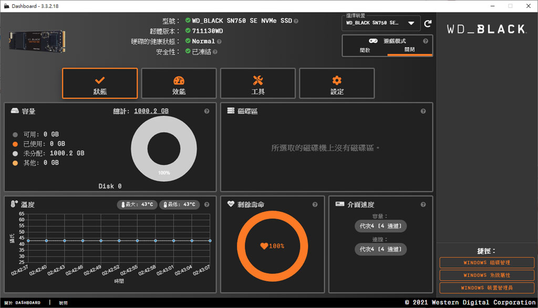Click the orange 已使用 legend dot
The width and height of the screenshot is (538, 308).
(x=15, y=144)
